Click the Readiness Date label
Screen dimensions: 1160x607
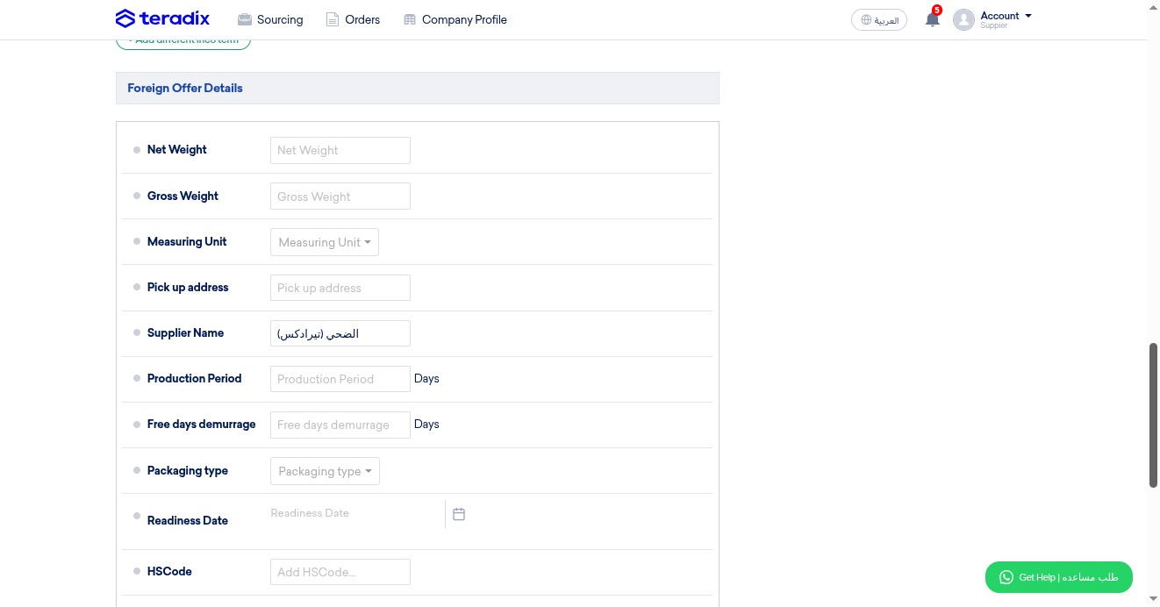coord(188,521)
